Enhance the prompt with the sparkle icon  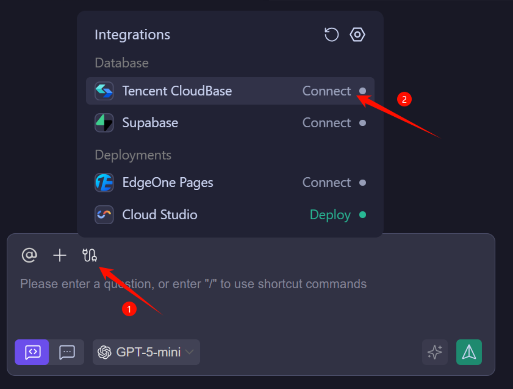coord(435,352)
